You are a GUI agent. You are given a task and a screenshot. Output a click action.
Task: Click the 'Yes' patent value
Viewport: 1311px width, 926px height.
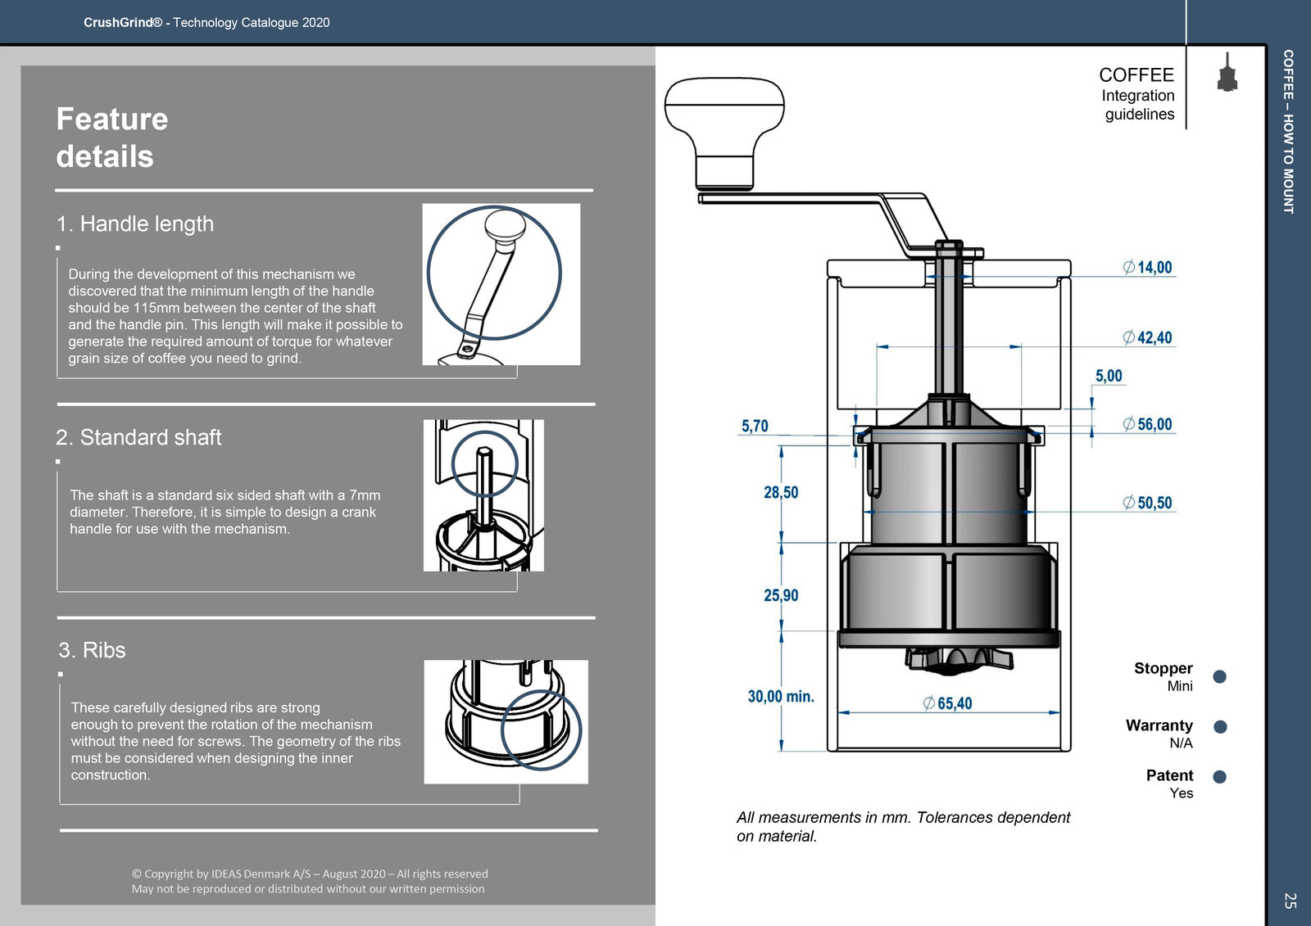[1181, 793]
